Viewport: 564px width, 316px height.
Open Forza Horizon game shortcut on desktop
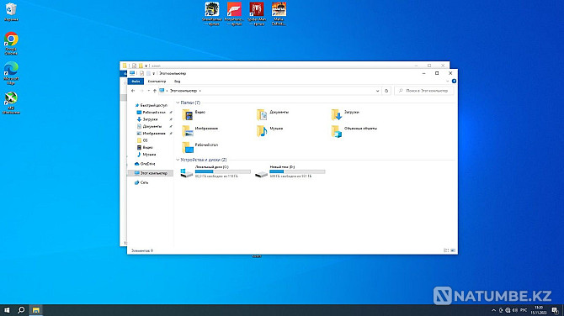pyautogui.click(x=234, y=13)
